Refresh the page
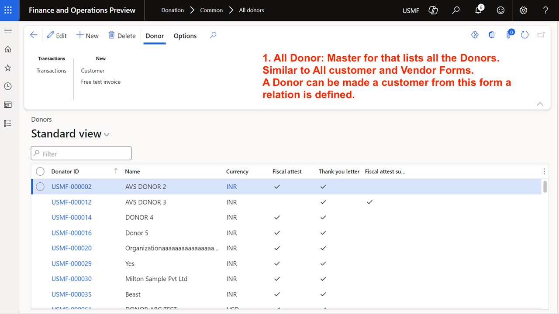 (x=525, y=35)
